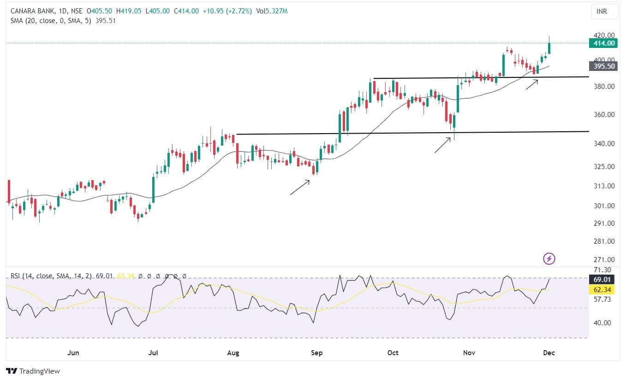Click the Sep label on time axis
The width and height of the screenshot is (626, 381).
coord(316,353)
